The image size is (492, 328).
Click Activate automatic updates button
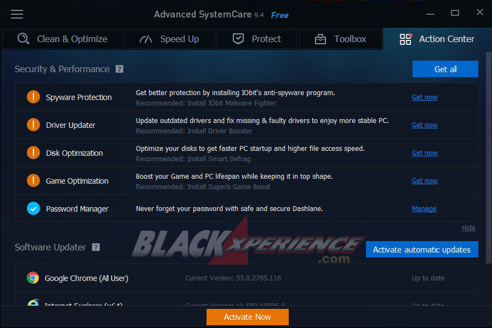422,249
